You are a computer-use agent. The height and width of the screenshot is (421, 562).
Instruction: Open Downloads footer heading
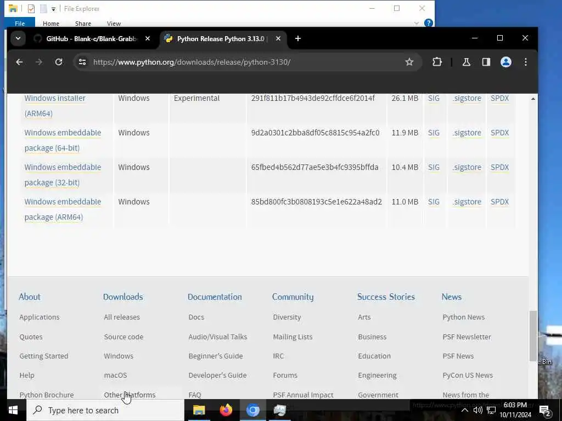point(123,297)
